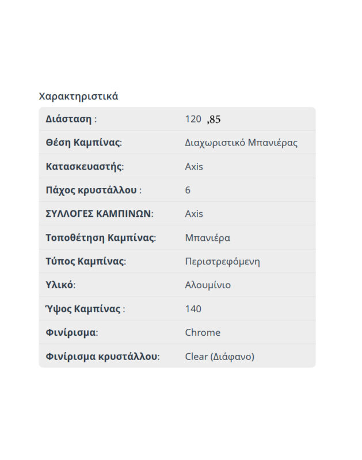Screen dimensions: 362x460
Task: Click the Τύπος Καμπίνας label
Action: click(x=85, y=262)
